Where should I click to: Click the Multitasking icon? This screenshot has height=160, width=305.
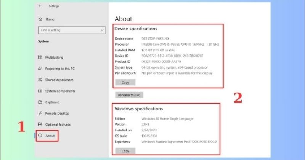[x=40, y=57]
